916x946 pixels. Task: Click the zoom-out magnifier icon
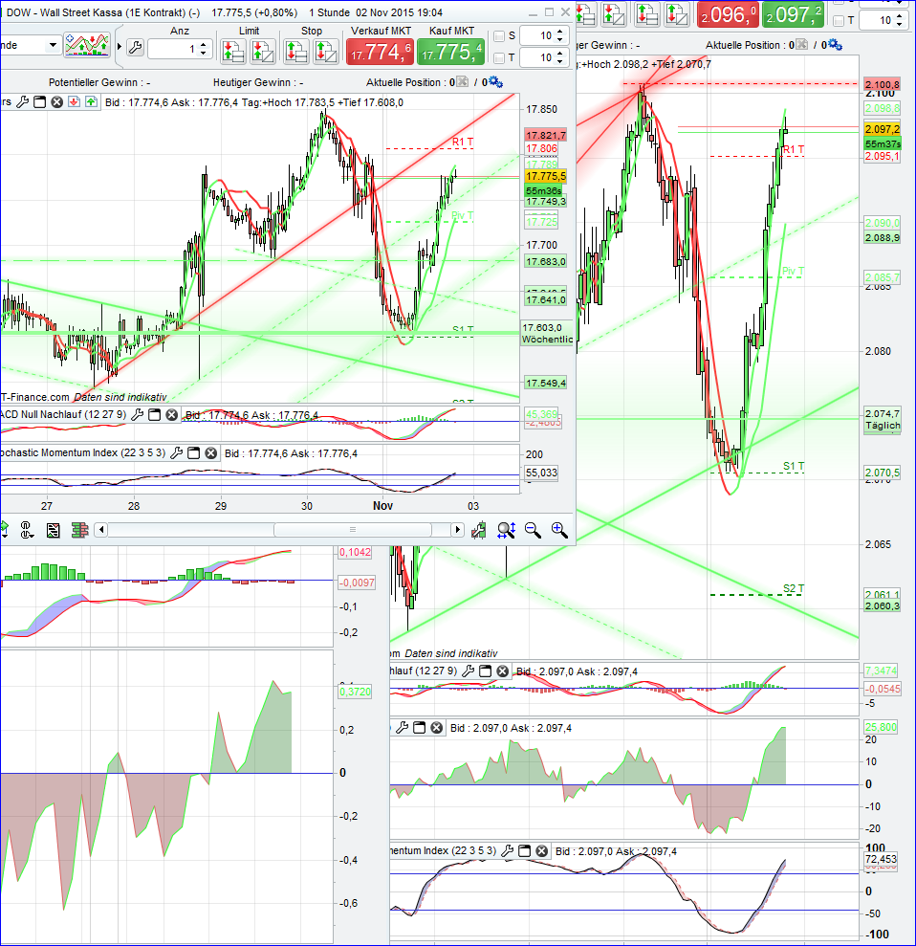pyautogui.click(x=531, y=530)
